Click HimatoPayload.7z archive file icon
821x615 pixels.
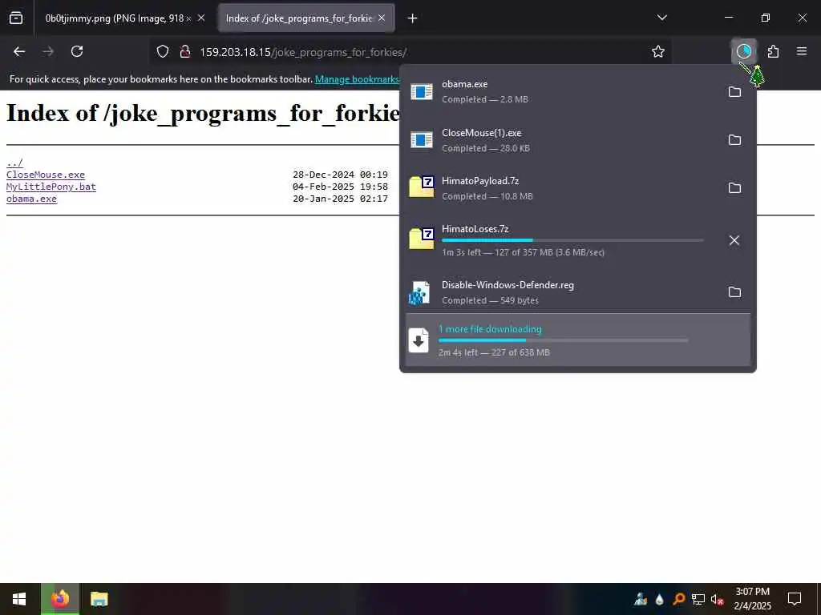click(x=422, y=187)
